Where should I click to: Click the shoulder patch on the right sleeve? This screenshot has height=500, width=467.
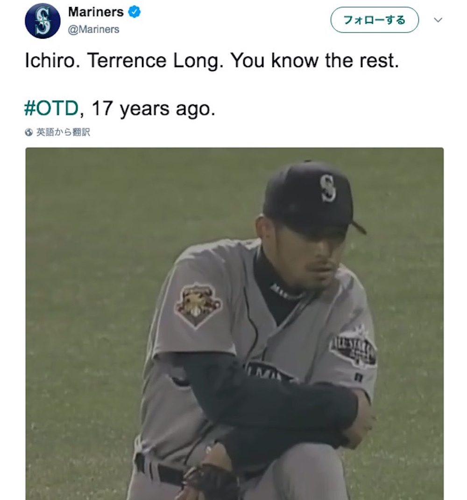(x=198, y=305)
